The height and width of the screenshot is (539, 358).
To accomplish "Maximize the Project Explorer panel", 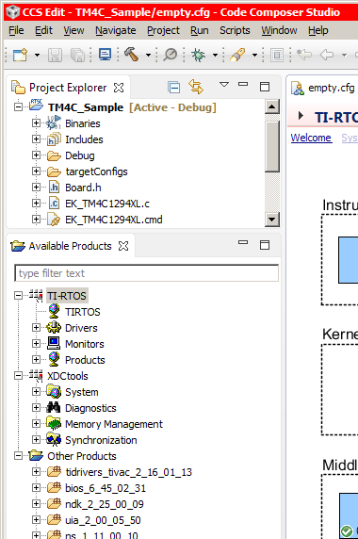I will tap(265, 87).
